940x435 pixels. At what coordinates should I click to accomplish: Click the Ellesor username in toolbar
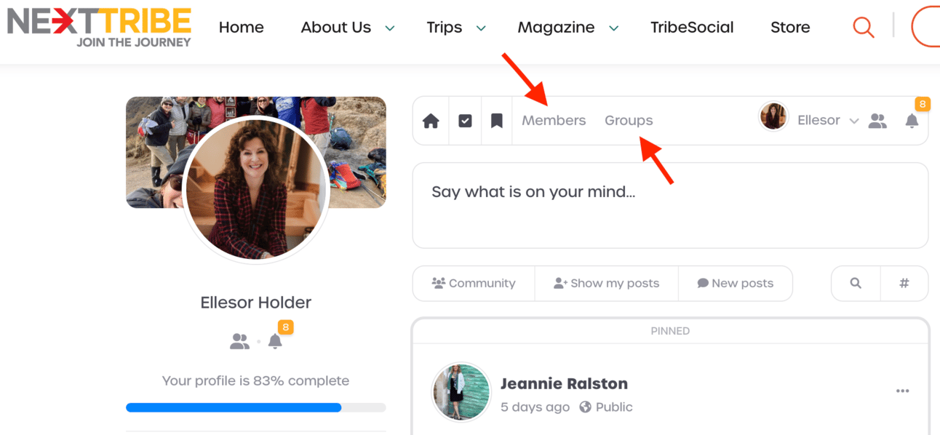point(818,120)
